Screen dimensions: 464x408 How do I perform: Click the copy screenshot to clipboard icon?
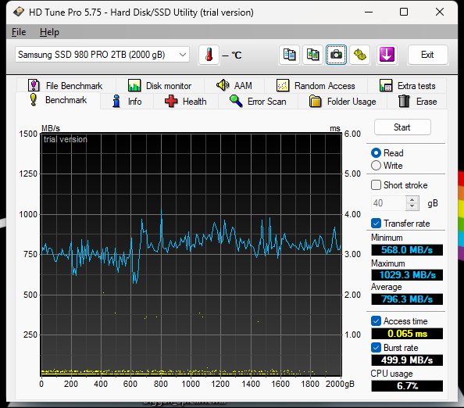click(312, 55)
